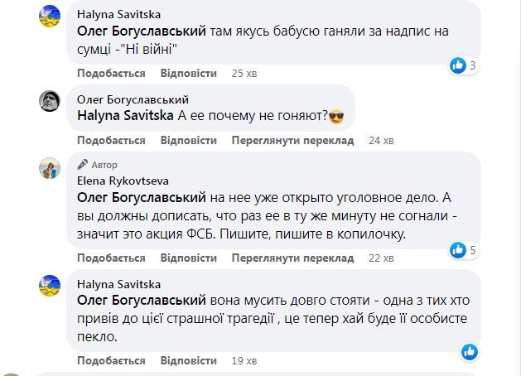This screenshot has width=521, height=376.
Task: Click the 22 хв timestamp
Action: pos(380,258)
